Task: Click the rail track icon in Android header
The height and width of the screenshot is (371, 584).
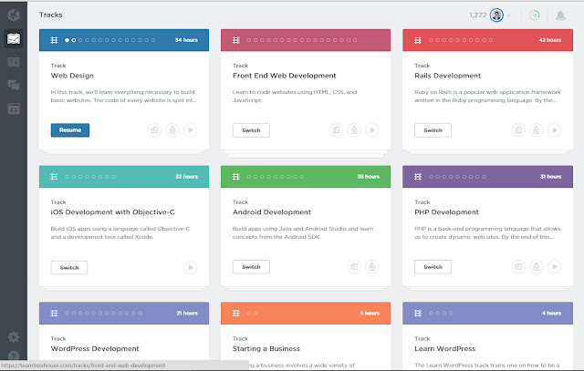Action: 235,177
